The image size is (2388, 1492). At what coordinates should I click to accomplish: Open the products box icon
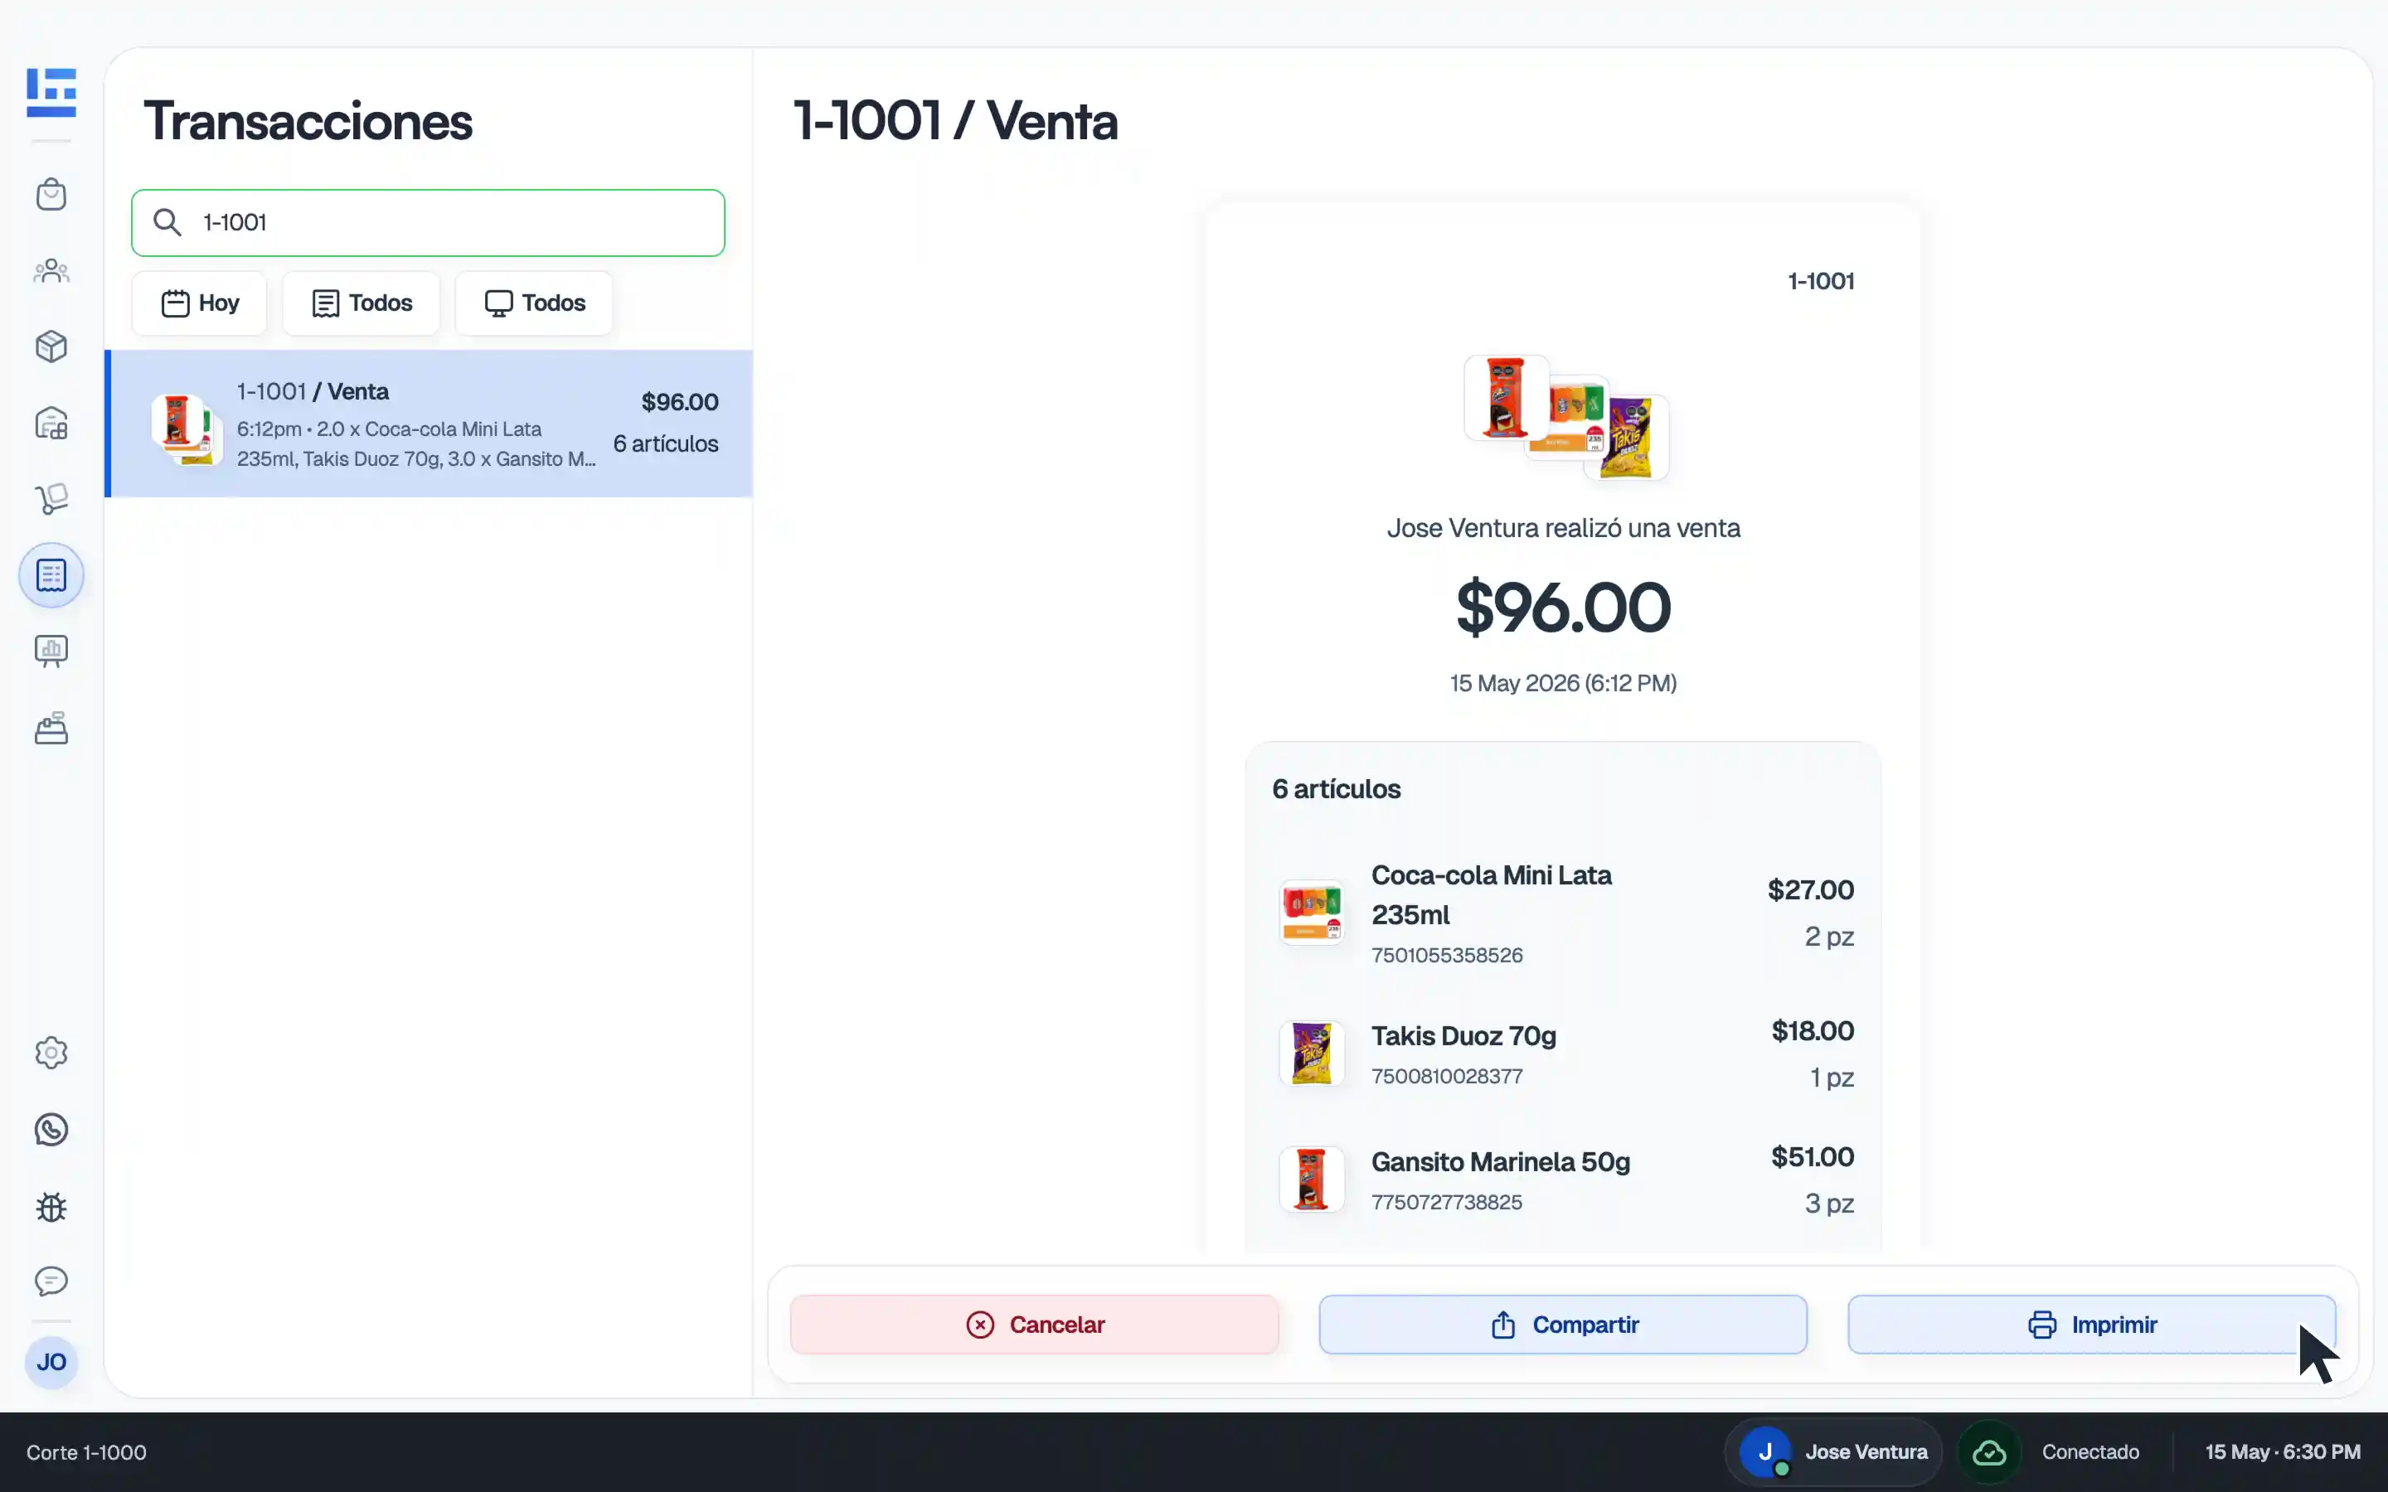(51, 346)
